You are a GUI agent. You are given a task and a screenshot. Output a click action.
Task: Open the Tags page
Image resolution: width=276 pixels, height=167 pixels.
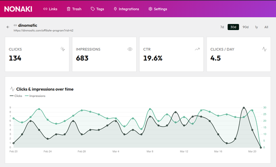98,9
